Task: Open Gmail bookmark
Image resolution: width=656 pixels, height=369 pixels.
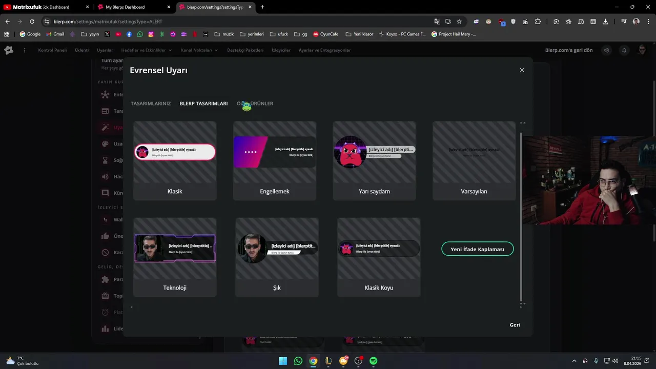Action: [x=55, y=34]
